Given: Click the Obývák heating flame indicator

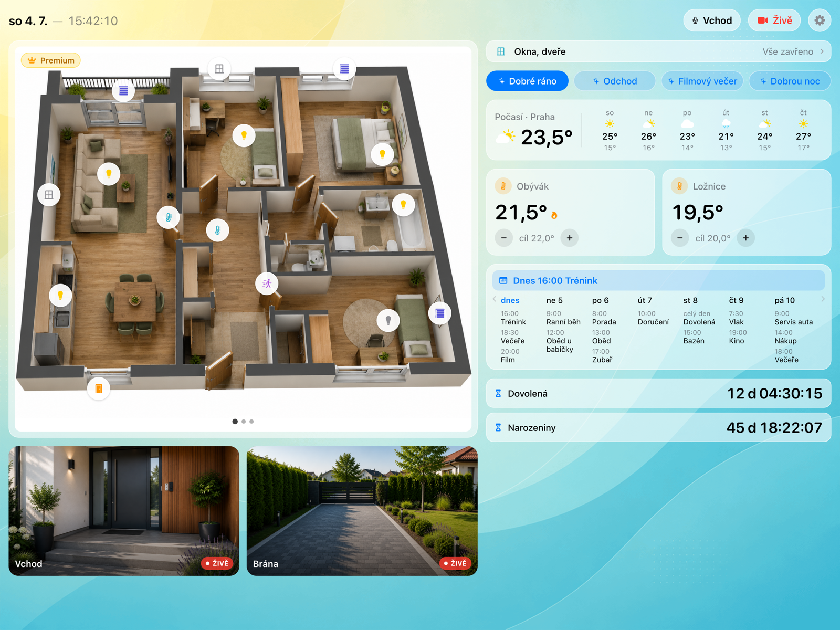Looking at the screenshot, I should [554, 215].
